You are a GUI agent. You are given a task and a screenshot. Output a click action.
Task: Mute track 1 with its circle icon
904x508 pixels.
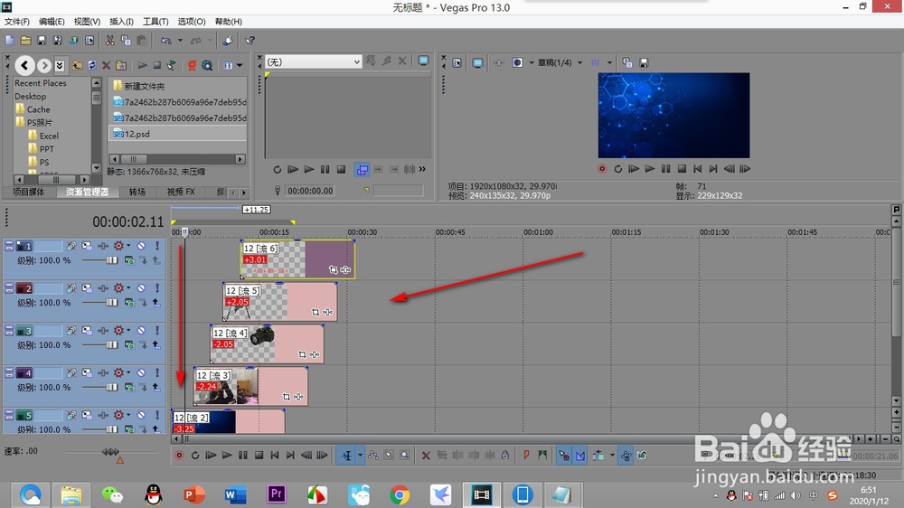141,246
